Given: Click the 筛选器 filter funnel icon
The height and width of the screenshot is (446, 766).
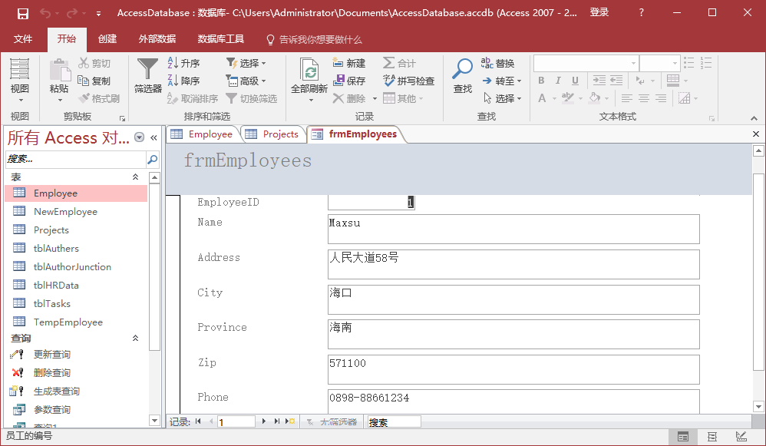Looking at the screenshot, I should 147,70.
